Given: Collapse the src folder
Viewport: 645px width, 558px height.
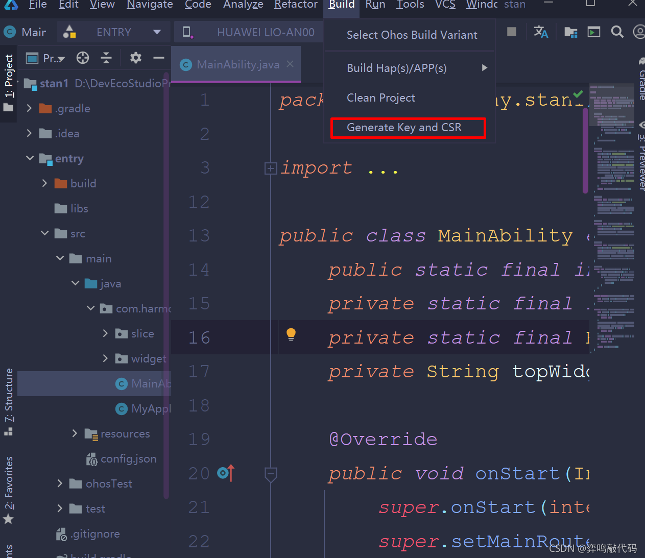Looking at the screenshot, I should coord(45,233).
